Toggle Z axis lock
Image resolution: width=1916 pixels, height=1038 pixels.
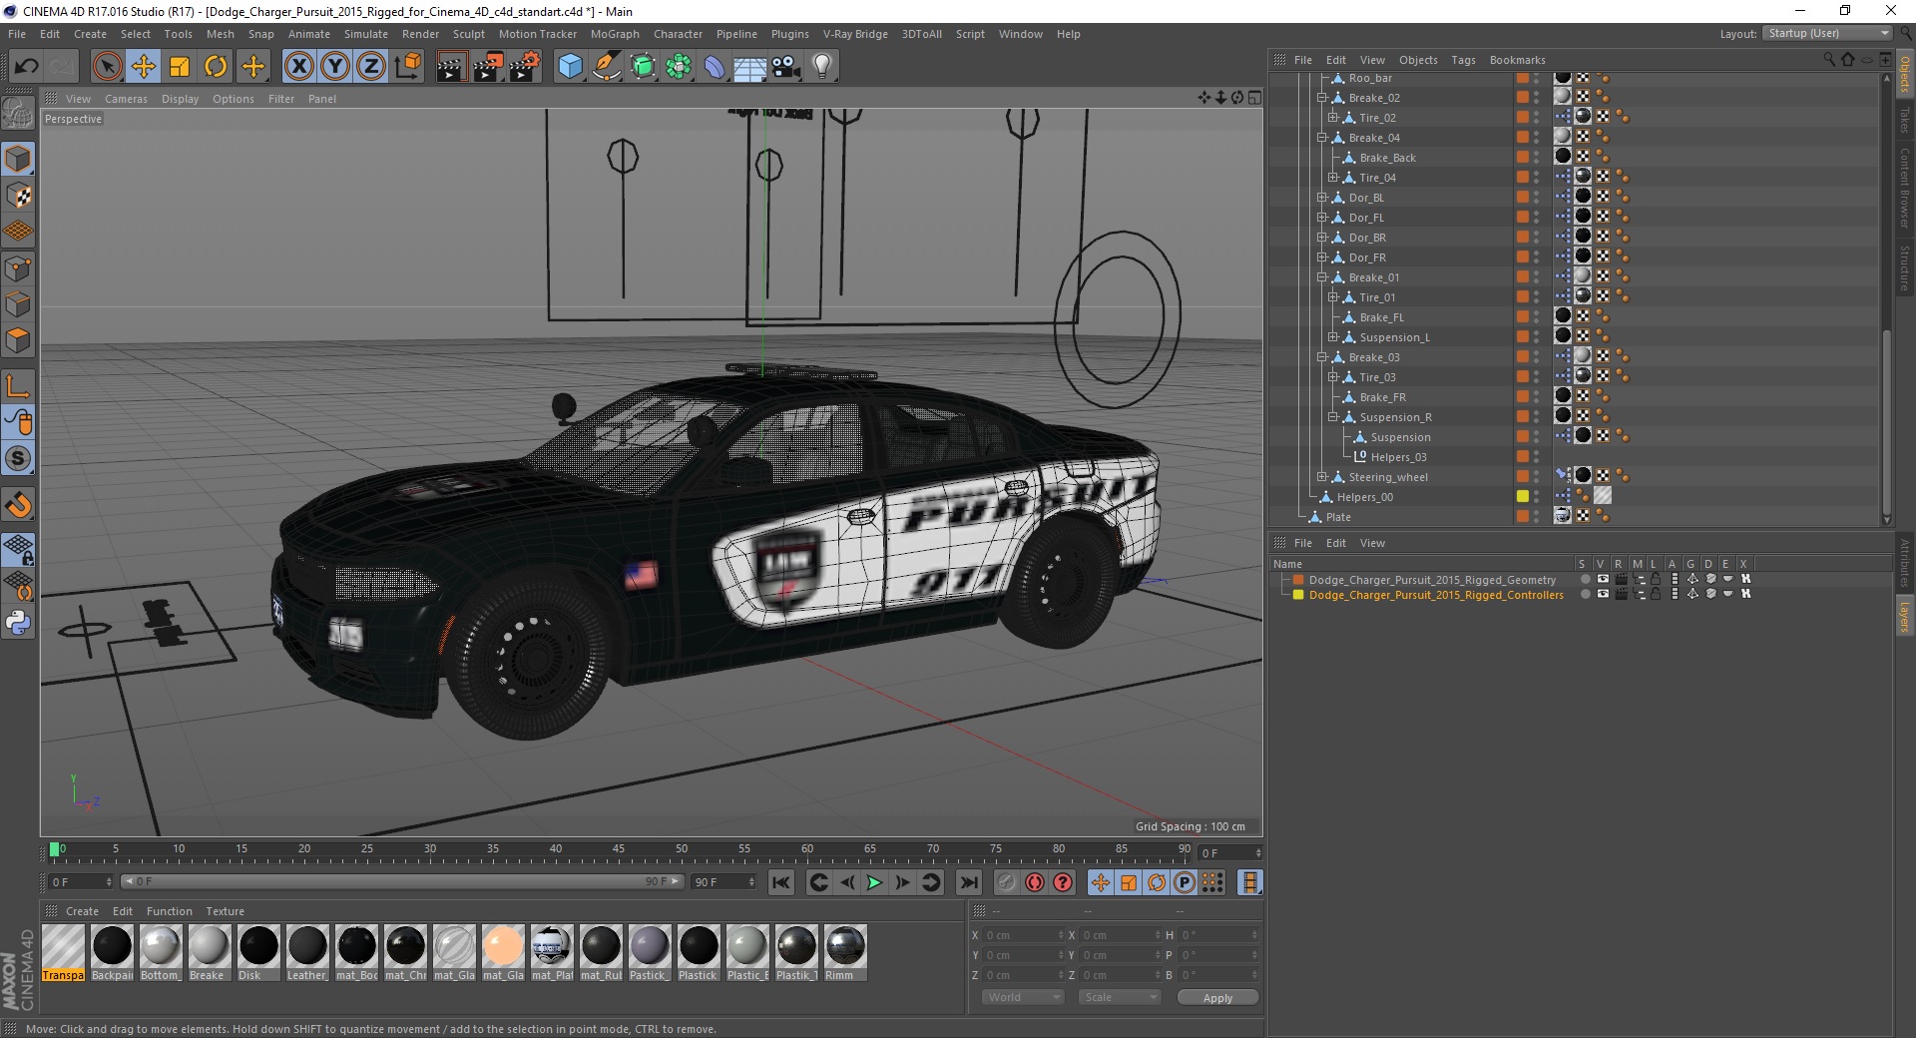(x=371, y=67)
